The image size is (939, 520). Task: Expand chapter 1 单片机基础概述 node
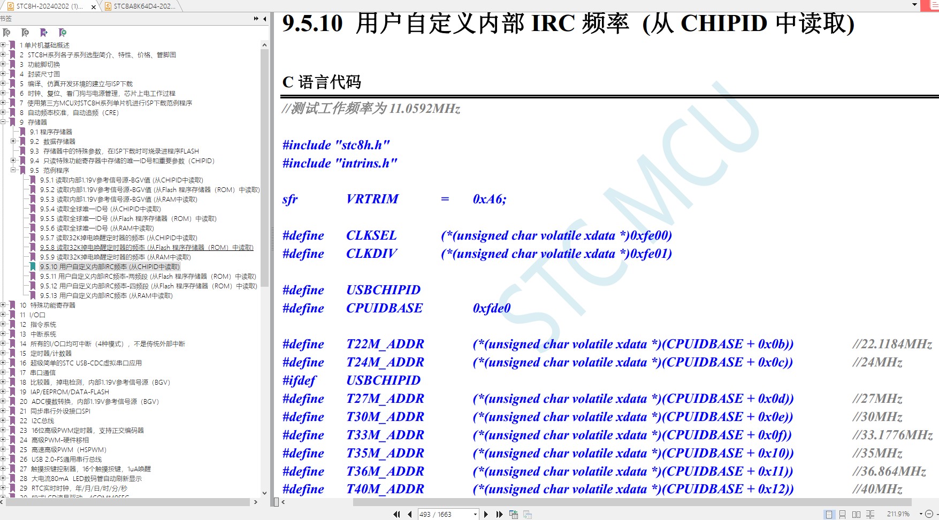(x=3, y=45)
